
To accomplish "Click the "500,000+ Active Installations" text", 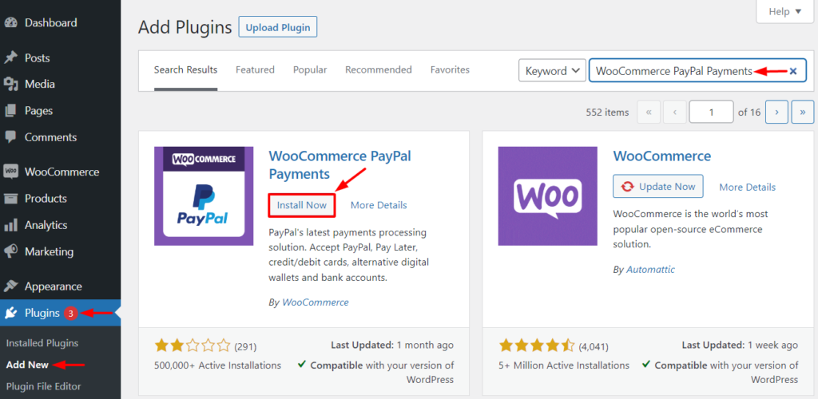I will pos(217,365).
